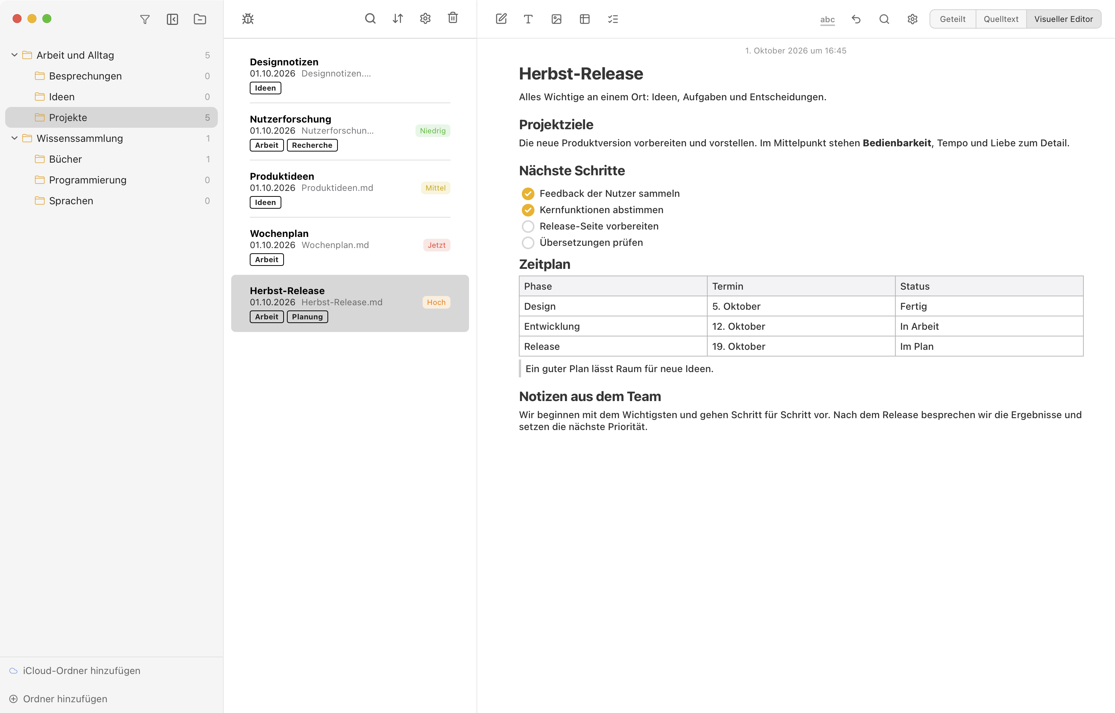Click the plus icon beside Ordner hinzufügen

click(13, 699)
